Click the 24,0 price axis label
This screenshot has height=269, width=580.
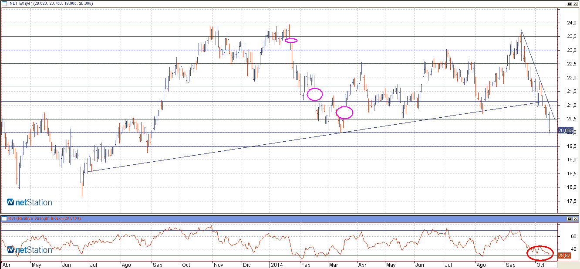coord(566,23)
